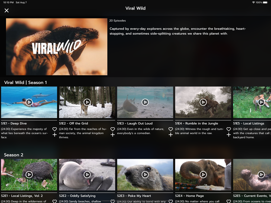Click the Deep Dive episode description

[x=24, y=133]
